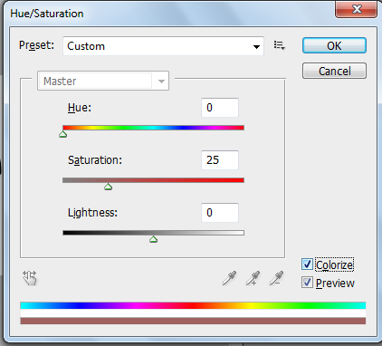This screenshot has height=346, width=382.
Task: Click the Saturation value field showing 25
Action: [220, 160]
